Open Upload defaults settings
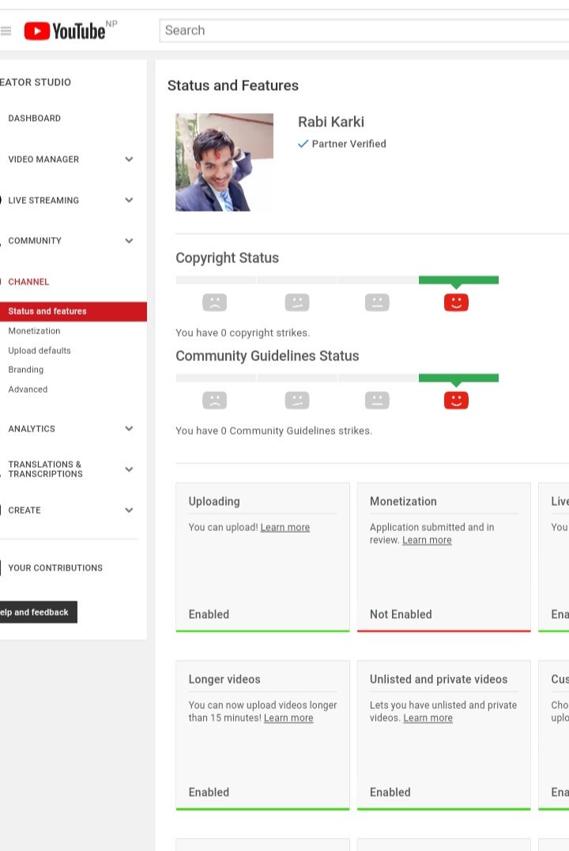569x851 pixels. pyautogui.click(x=39, y=351)
